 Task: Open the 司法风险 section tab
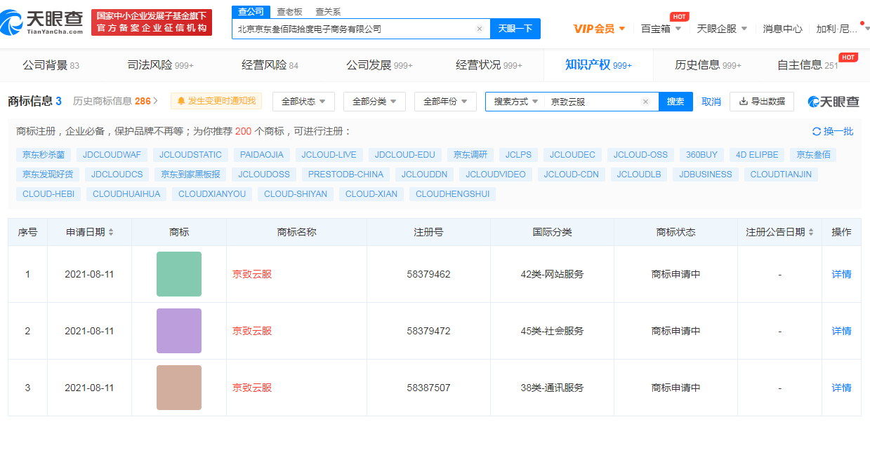click(160, 65)
